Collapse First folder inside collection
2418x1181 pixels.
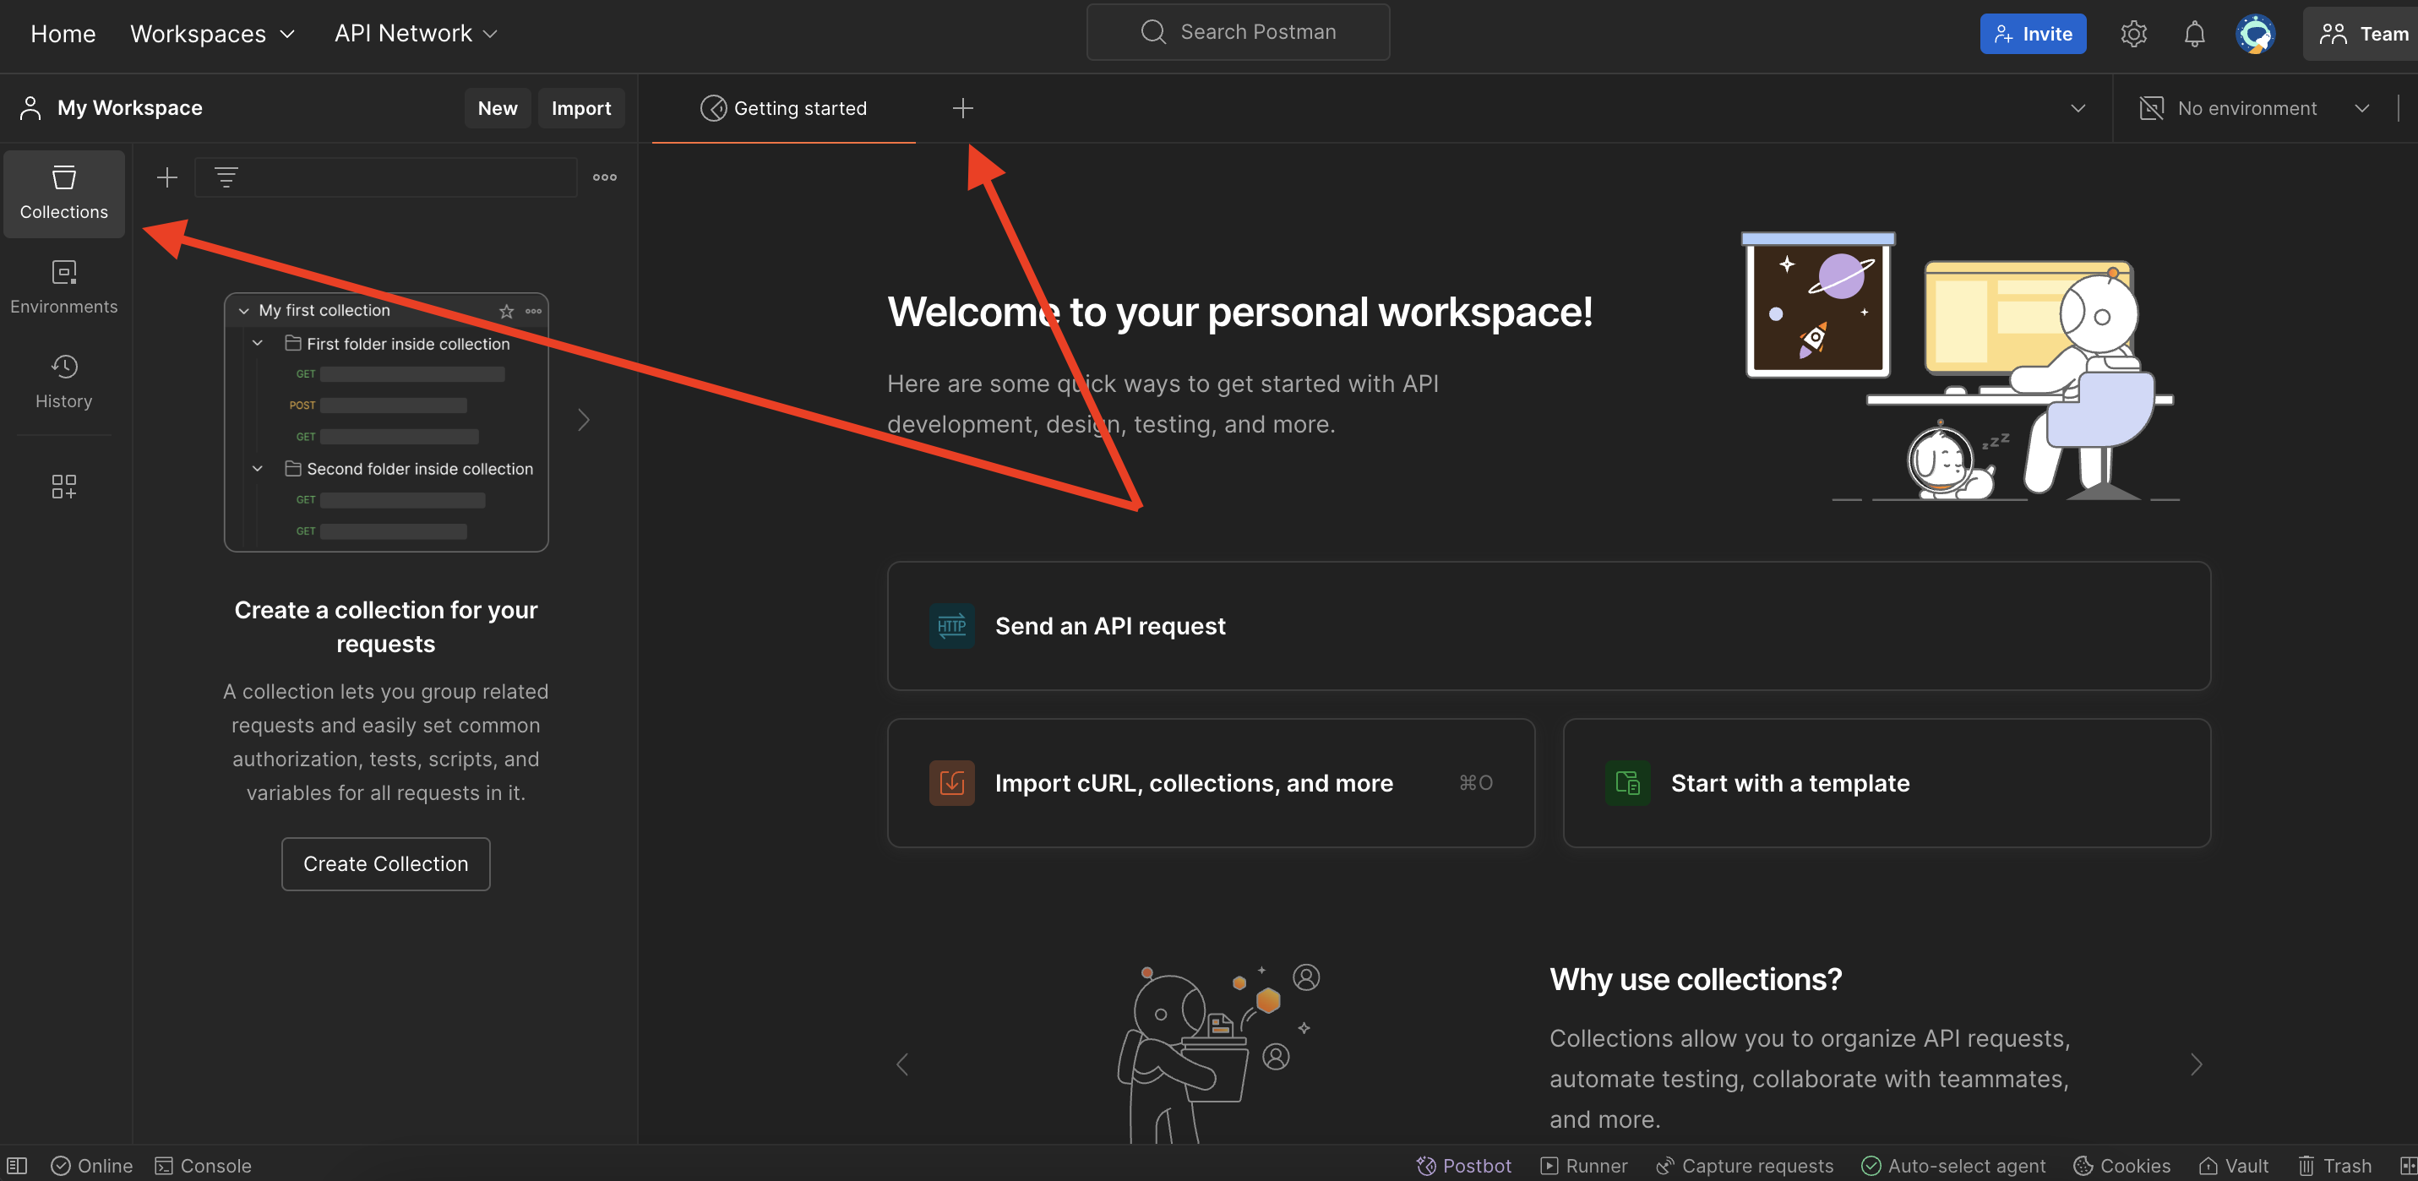click(257, 344)
